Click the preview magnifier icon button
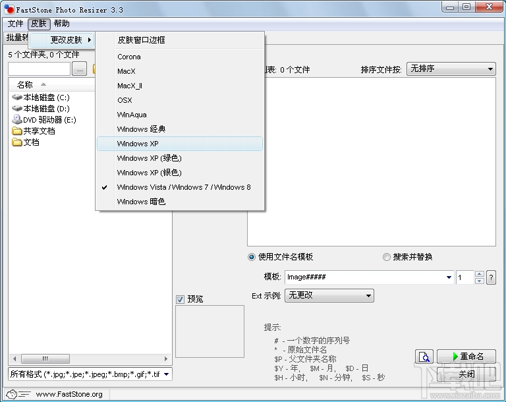The width and height of the screenshot is (506, 402). coord(424,357)
